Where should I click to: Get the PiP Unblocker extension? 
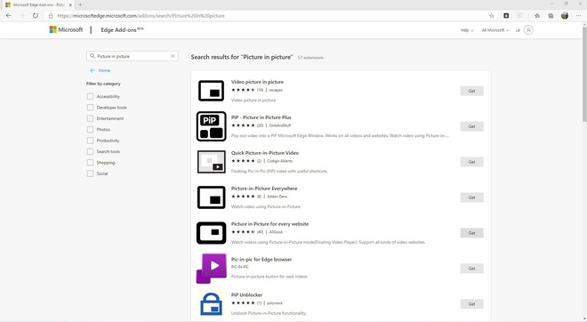tap(471, 304)
